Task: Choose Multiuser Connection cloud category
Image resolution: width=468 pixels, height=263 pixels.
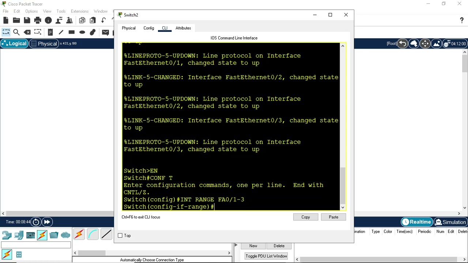Action: (x=65, y=235)
